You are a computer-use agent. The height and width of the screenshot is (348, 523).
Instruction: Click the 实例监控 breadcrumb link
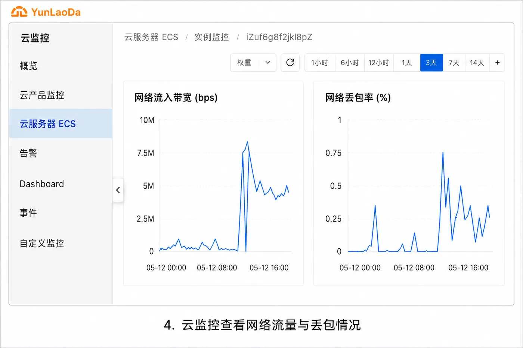pos(212,37)
